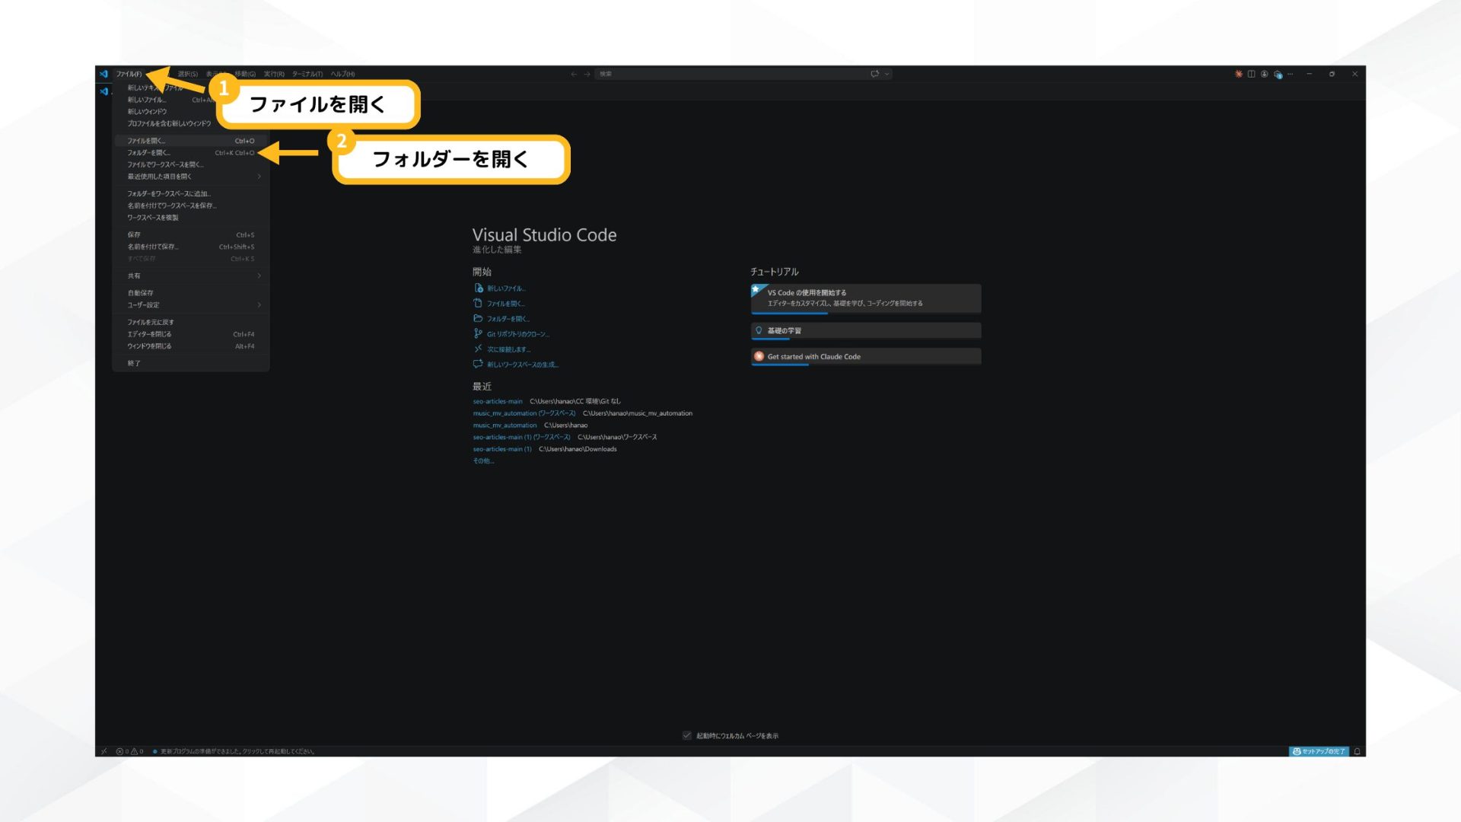
Task: Open the ヘルプ(H) menu
Action: click(342, 74)
